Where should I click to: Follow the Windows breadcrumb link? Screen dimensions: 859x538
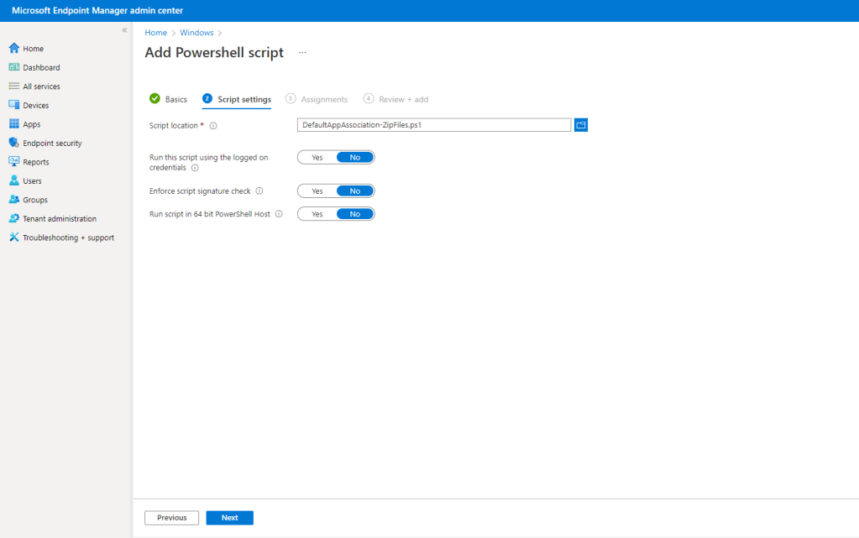coord(196,33)
